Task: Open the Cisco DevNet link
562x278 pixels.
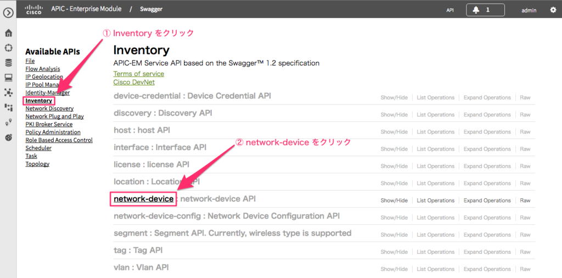Action: coord(134,82)
